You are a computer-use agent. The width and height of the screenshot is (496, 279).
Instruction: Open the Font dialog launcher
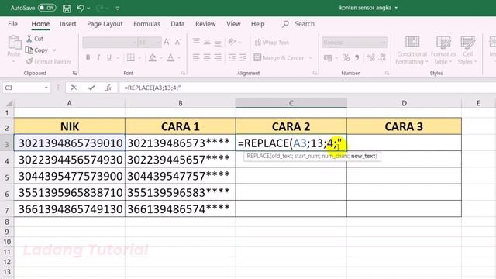pyautogui.click(x=183, y=73)
